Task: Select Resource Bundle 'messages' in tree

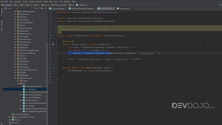Action: pyautogui.click(x=24, y=117)
